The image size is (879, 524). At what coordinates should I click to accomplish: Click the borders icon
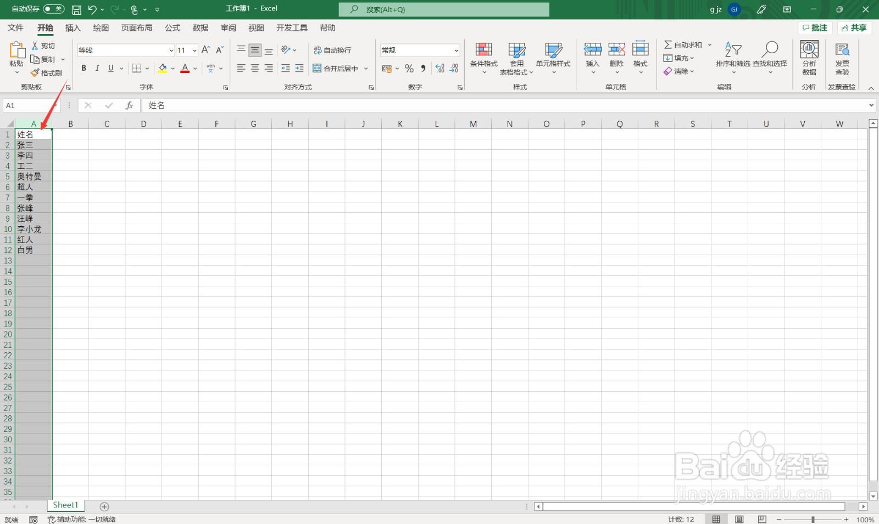point(137,68)
